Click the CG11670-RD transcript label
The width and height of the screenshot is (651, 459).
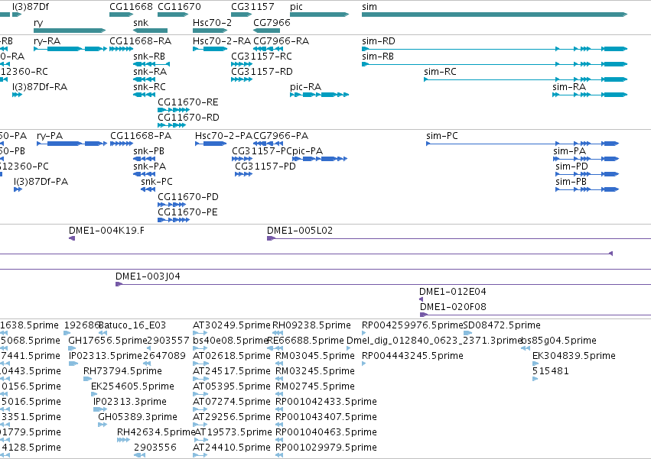[x=188, y=118]
